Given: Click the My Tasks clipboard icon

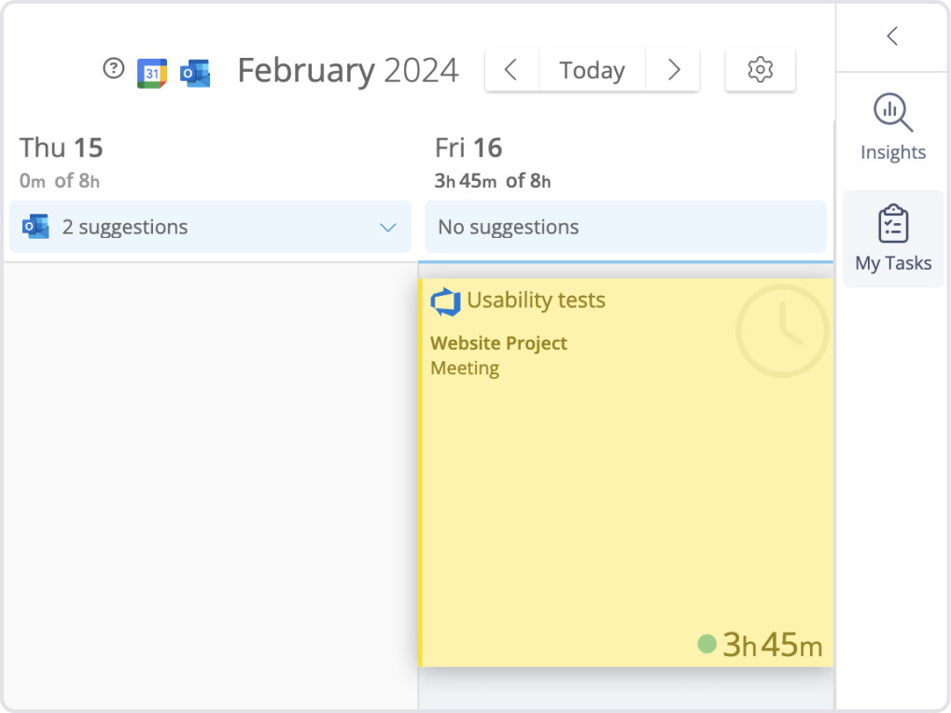Looking at the screenshot, I should [892, 222].
